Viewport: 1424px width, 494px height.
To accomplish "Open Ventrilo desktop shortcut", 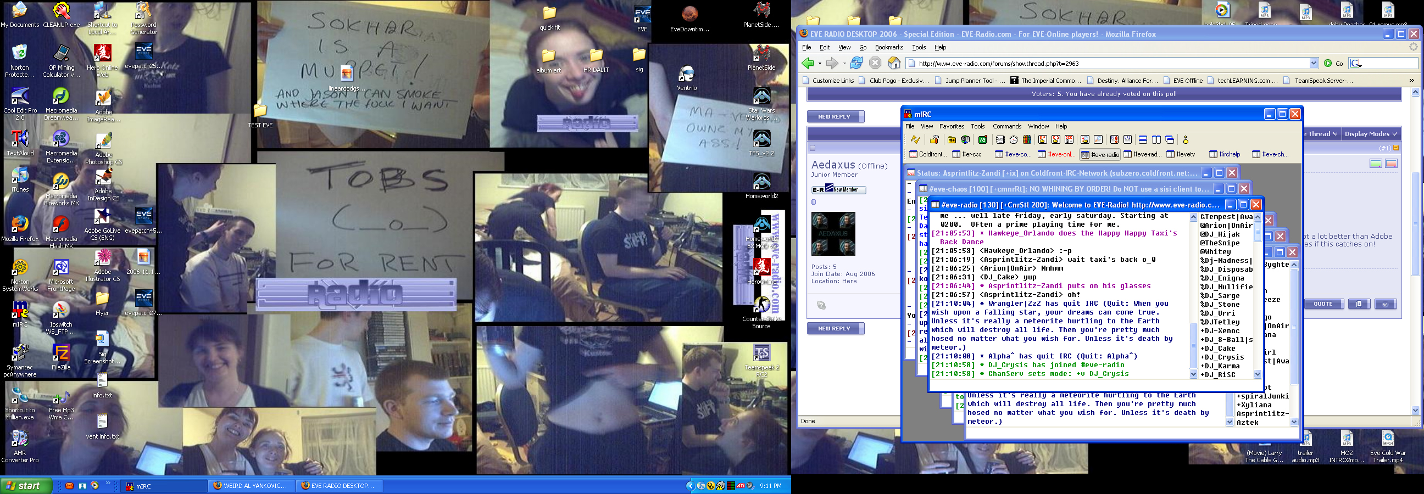I will tap(687, 78).
